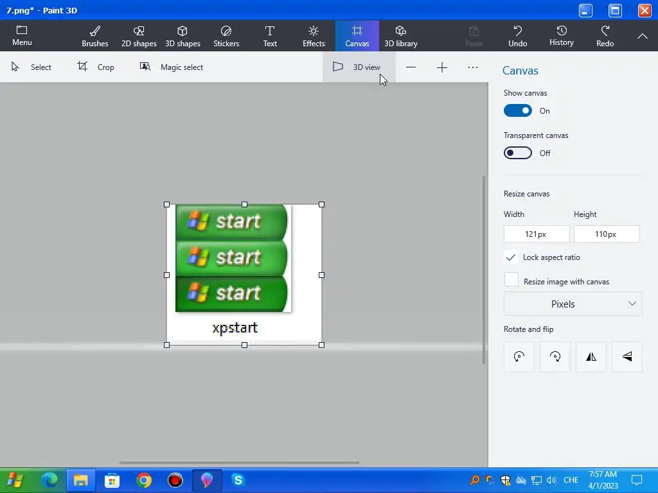Click the horizontal scrollbar of the workspace
The width and height of the screenshot is (658, 493).
(239, 463)
